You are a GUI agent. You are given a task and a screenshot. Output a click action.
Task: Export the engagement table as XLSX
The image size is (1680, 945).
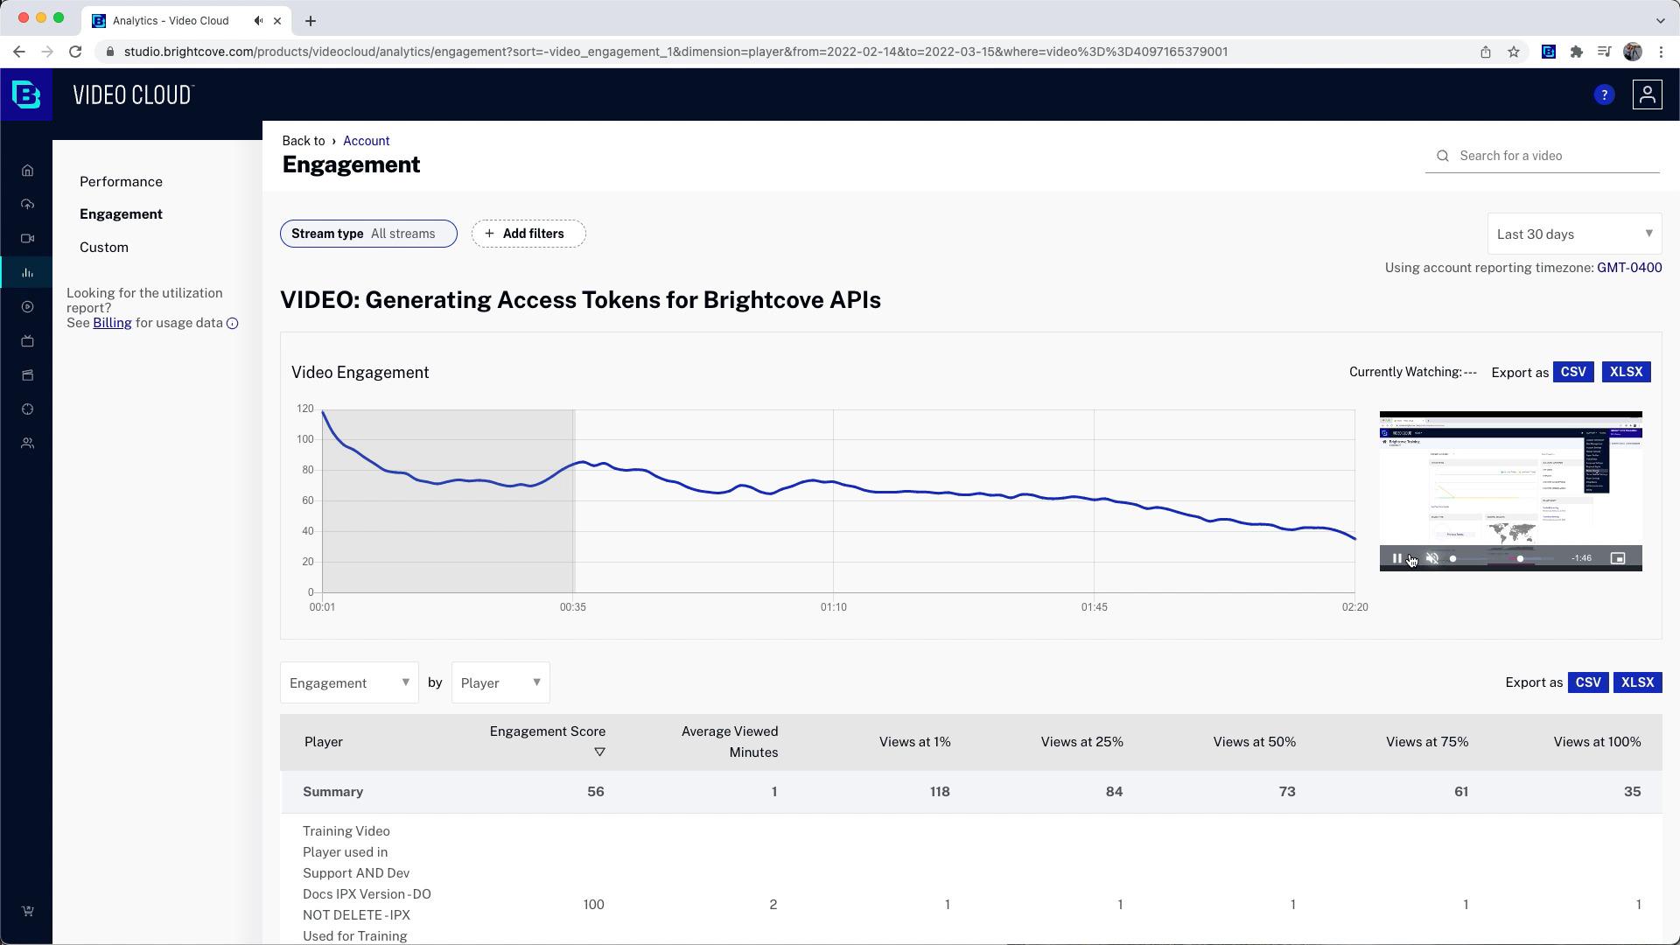tap(1638, 682)
